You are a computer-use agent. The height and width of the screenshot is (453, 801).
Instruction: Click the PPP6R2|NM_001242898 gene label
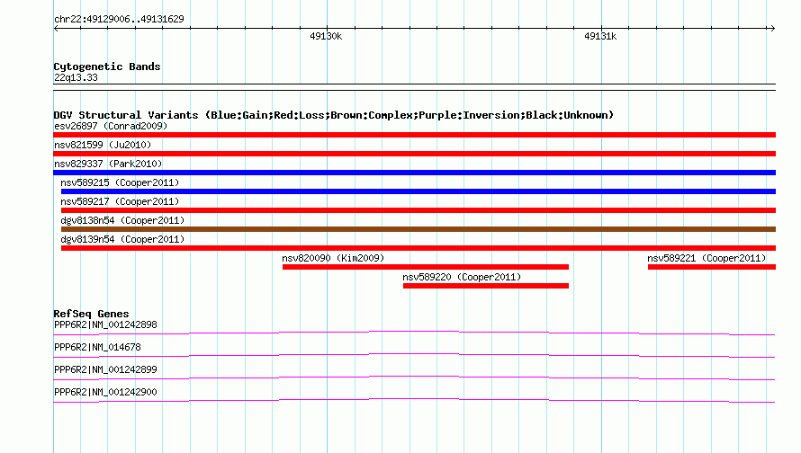105,325
